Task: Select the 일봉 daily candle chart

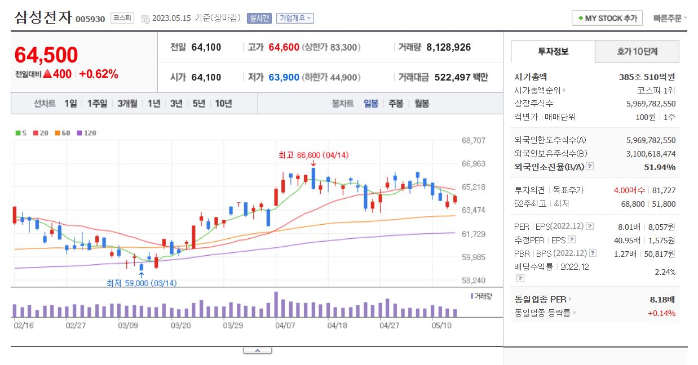Action: point(371,104)
